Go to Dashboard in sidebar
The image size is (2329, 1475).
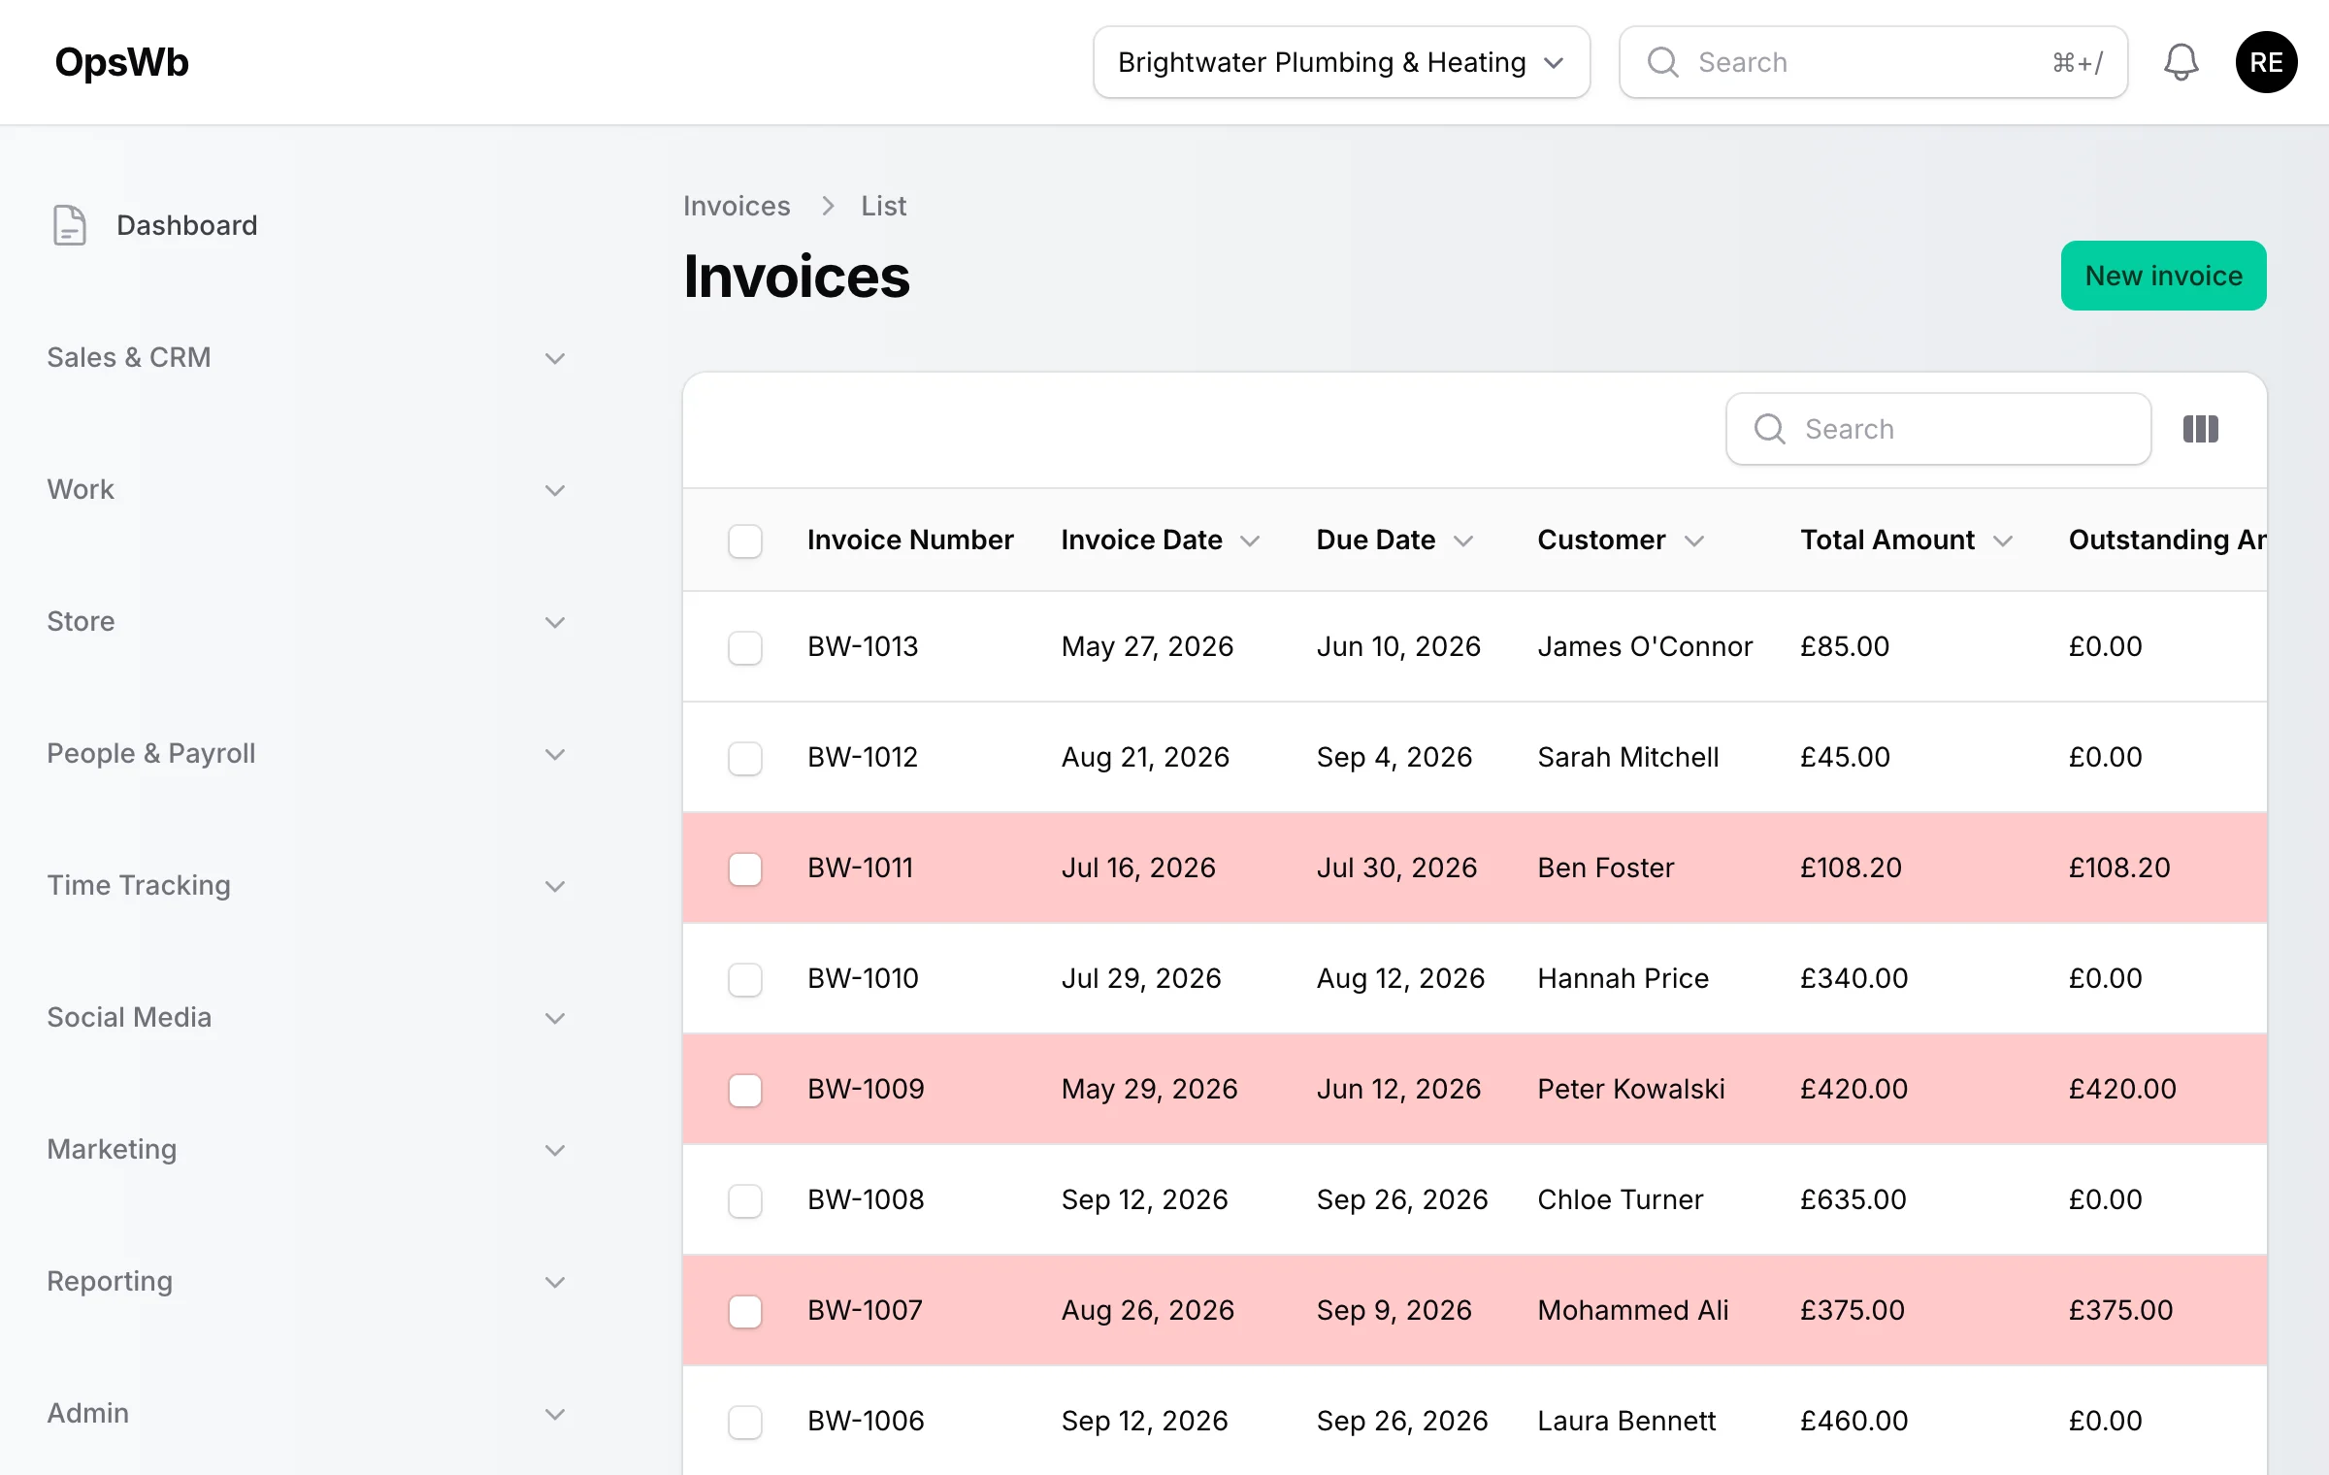point(307,225)
